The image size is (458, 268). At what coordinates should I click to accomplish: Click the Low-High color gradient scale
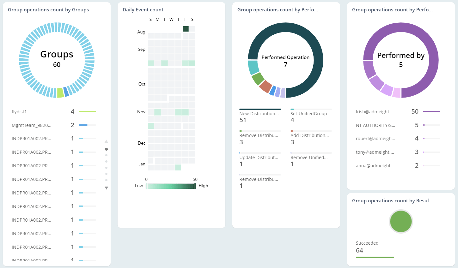pyautogui.click(x=171, y=186)
